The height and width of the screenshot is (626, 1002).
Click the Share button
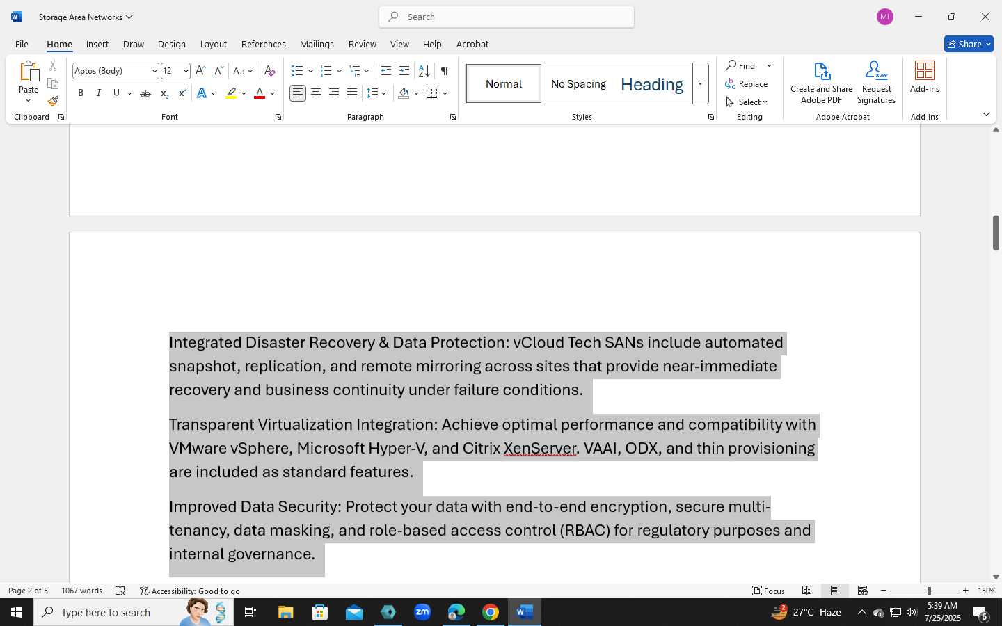969,44
